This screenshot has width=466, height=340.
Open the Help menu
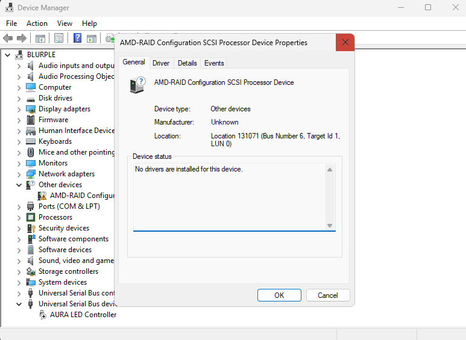tap(89, 23)
